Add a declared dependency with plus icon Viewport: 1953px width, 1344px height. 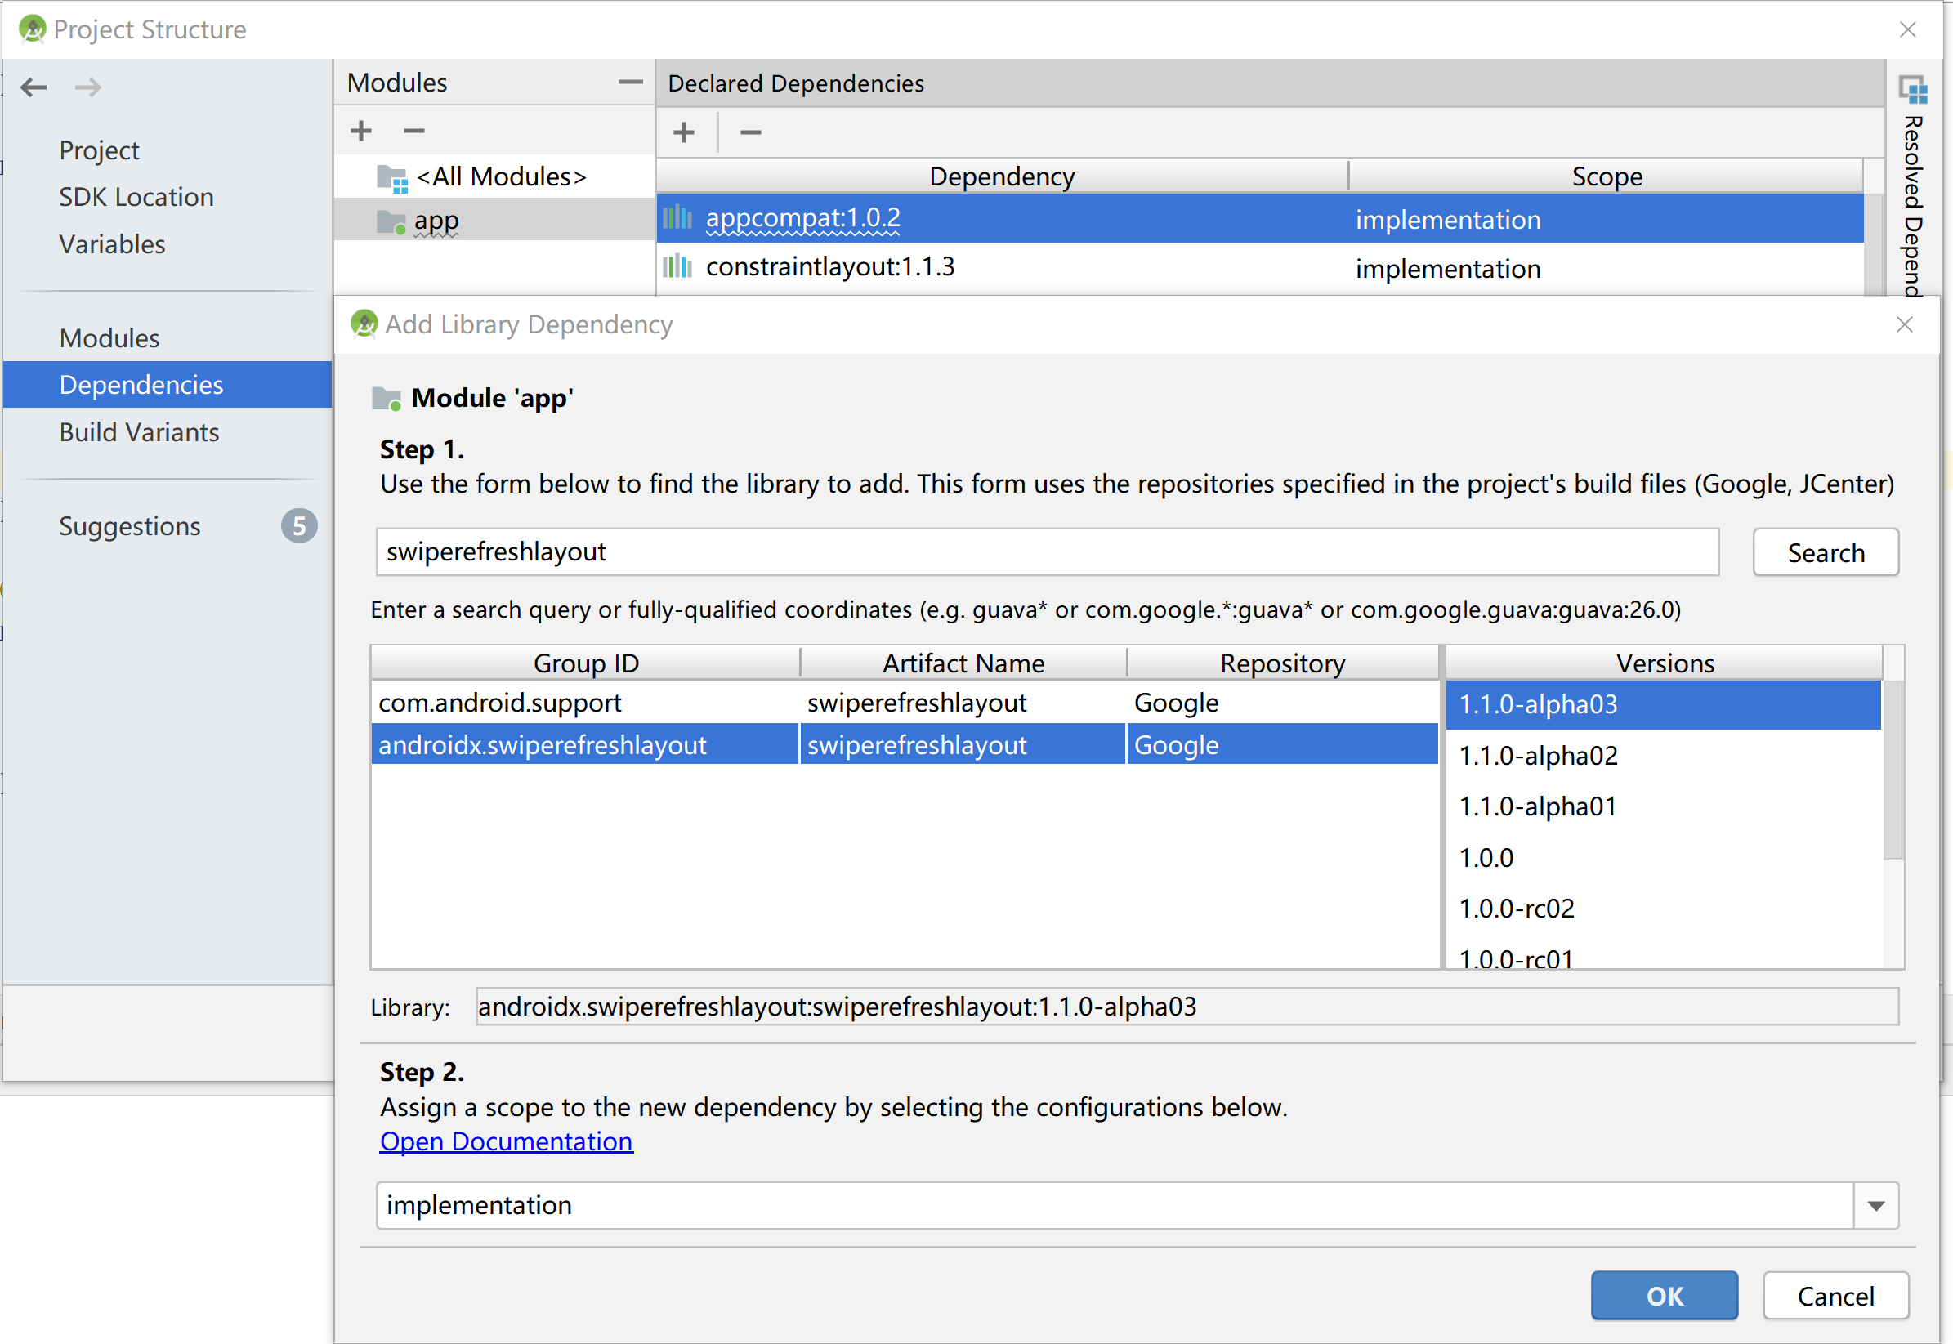click(684, 132)
